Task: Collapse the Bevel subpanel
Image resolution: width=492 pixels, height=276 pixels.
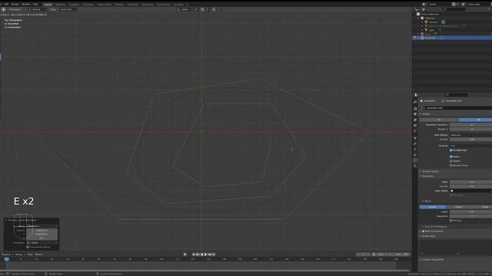Action: click(427, 201)
